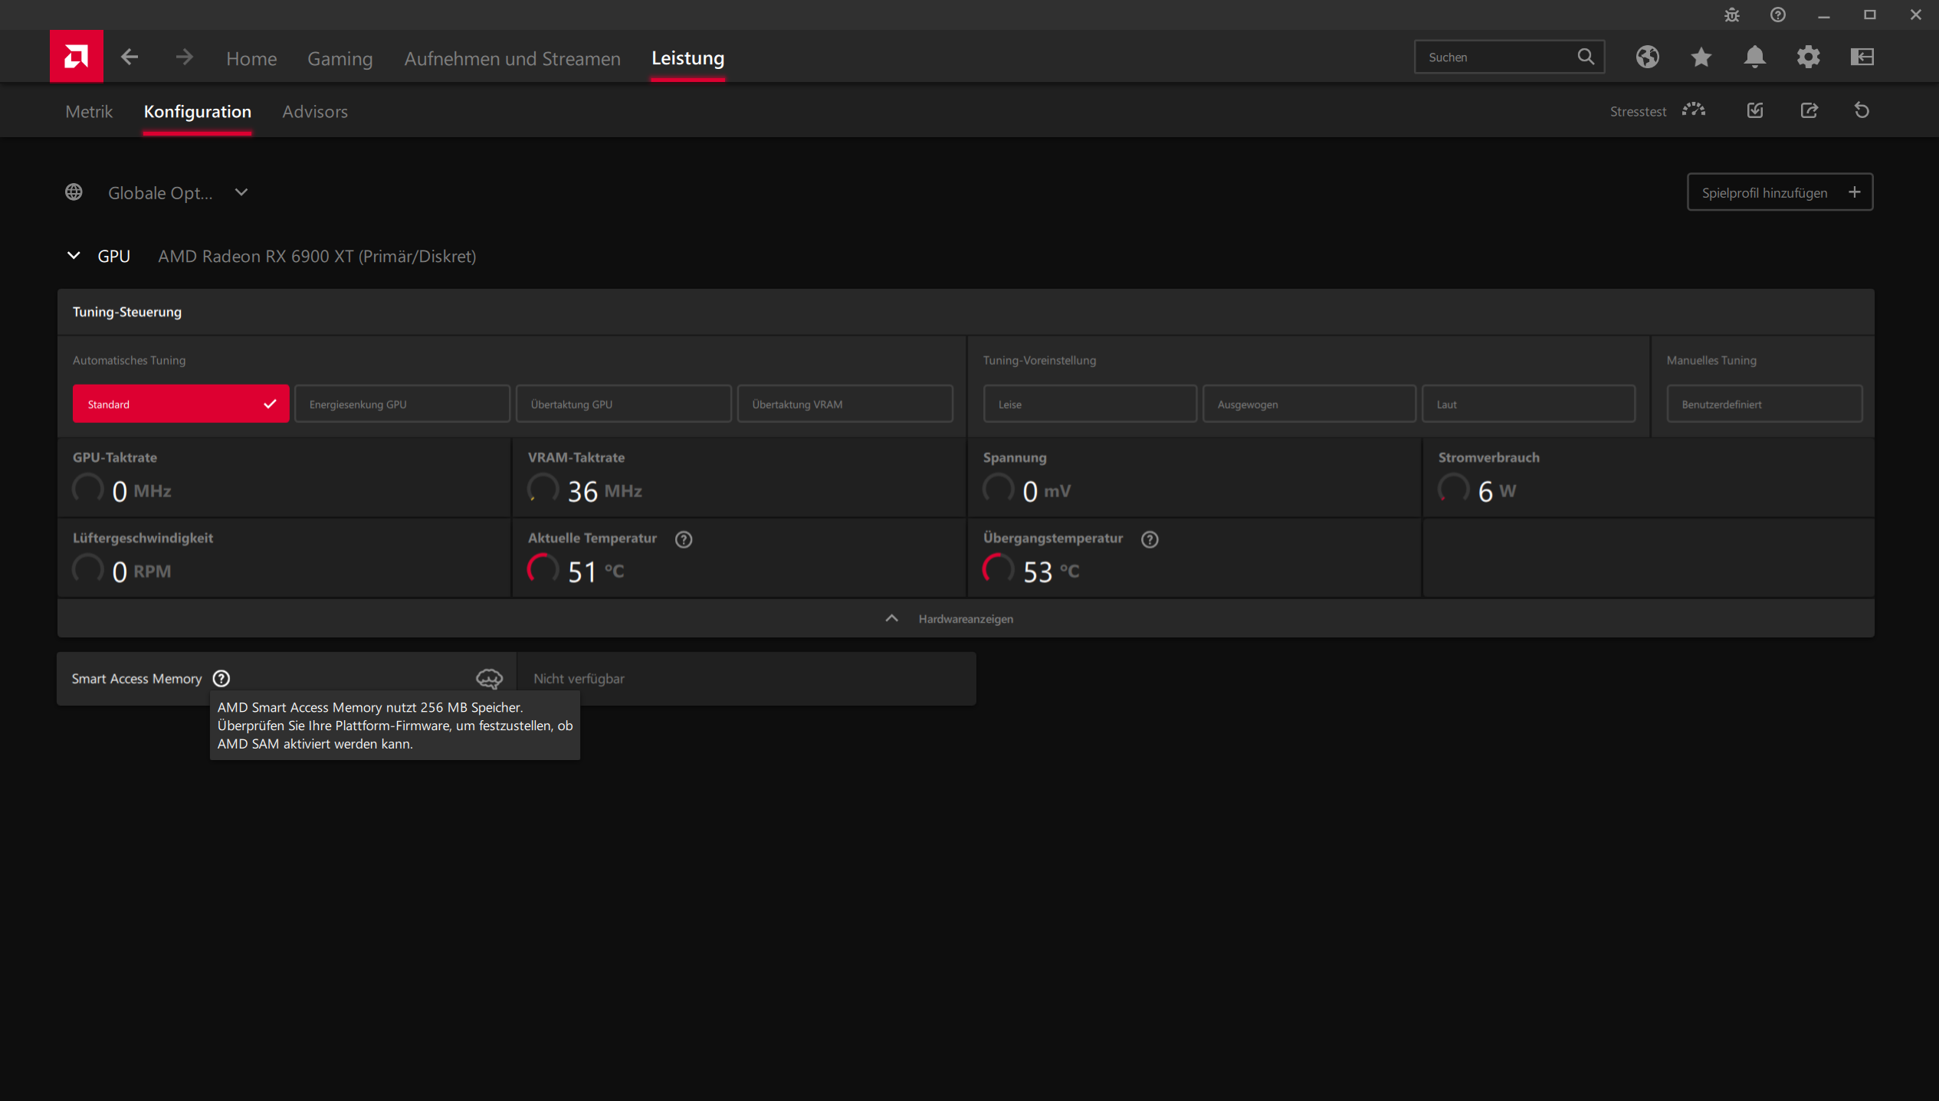Click Spielprofil hinzufügen button
Image resolution: width=1939 pixels, height=1101 pixels.
[x=1780, y=192]
